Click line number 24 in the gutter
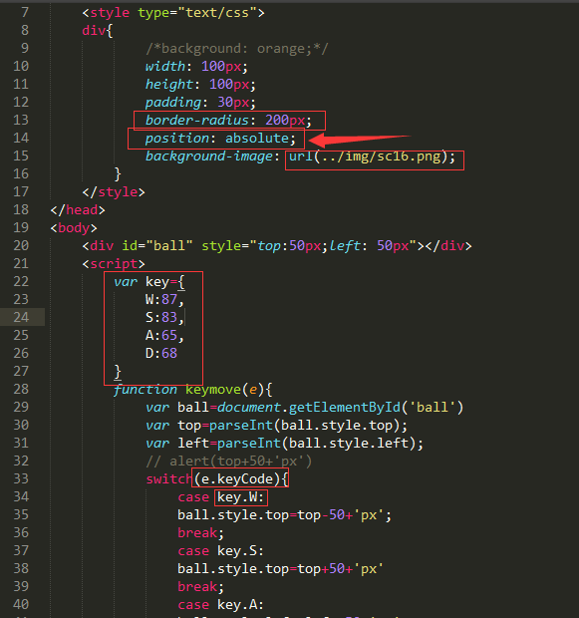This screenshot has height=618, width=579. click(21, 317)
